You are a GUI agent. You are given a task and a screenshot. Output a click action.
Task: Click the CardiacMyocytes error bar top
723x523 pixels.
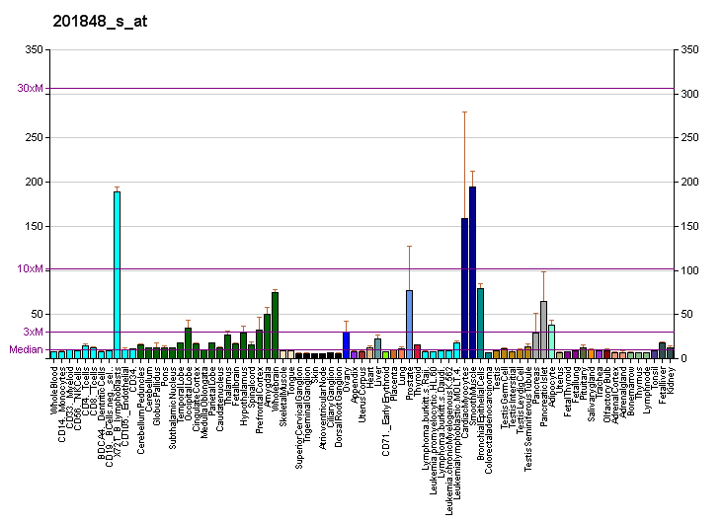(465, 112)
